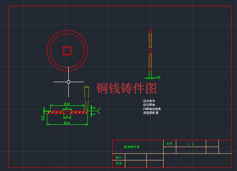The image size is (237, 171).
Task: Pick the square hole in the coin's top view
Action: pyautogui.click(x=67, y=51)
